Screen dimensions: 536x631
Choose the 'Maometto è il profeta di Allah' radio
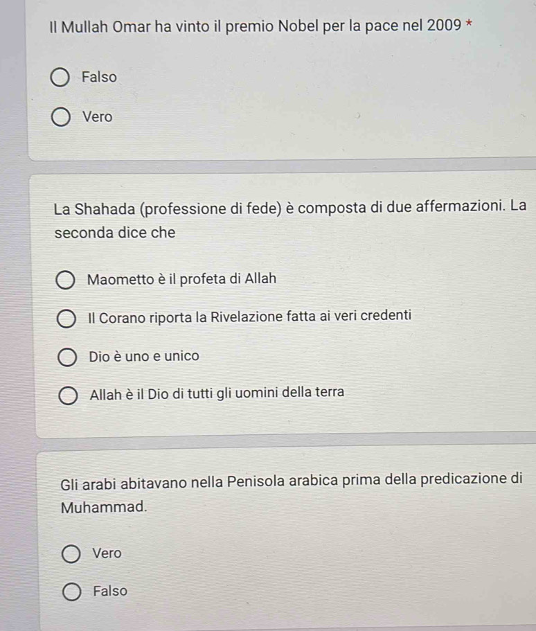coord(65,280)
